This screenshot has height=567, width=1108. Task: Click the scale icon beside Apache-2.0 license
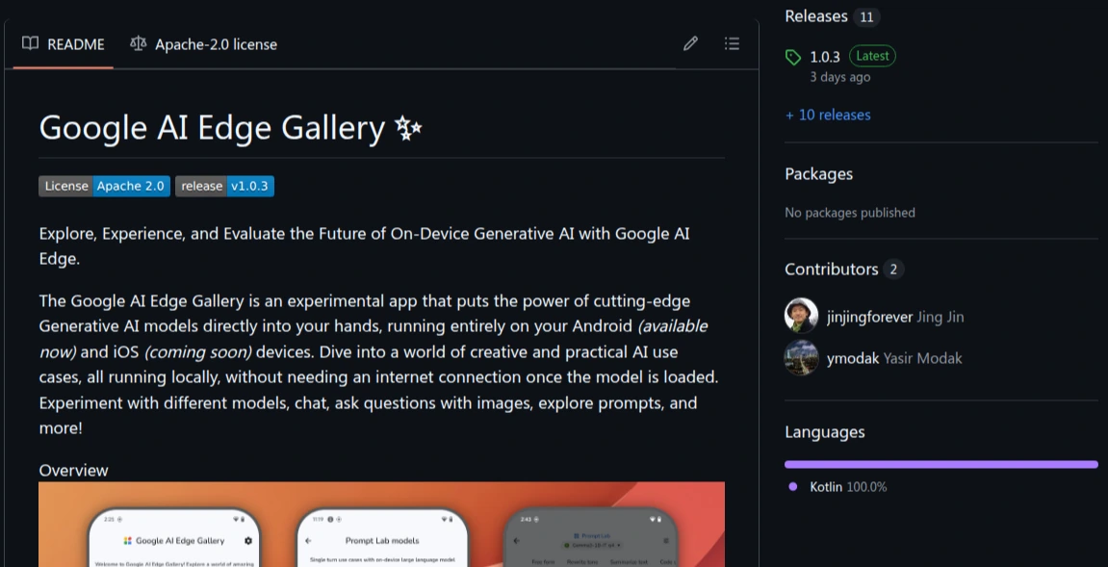pyautogui.click(x=138, y=44)
